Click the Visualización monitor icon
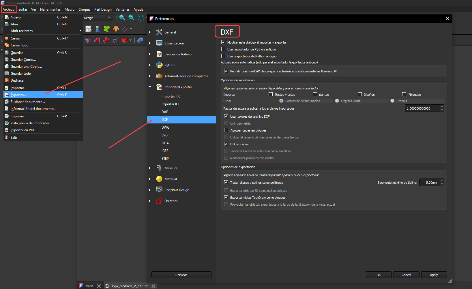 coord(159,43)
